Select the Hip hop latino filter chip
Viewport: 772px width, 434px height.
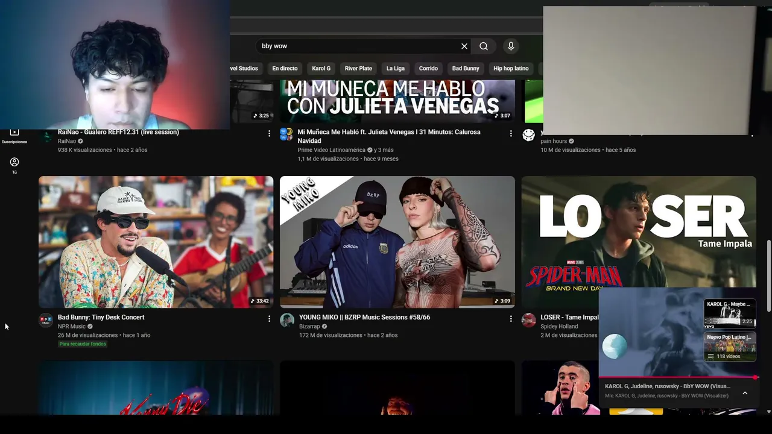coord(511,69)
